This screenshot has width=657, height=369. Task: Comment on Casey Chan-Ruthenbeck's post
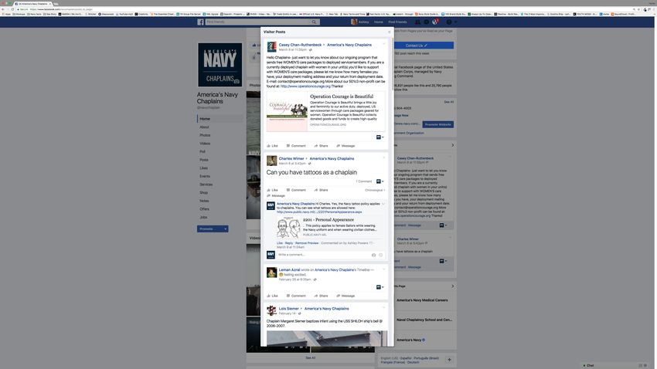296,146
